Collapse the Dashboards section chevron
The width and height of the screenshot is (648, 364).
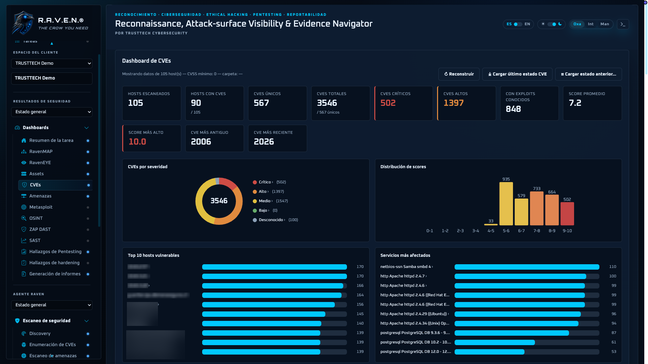(x=86, y=128)
